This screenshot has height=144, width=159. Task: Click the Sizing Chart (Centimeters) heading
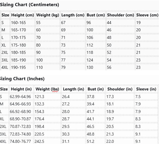(x=29, y=5)
